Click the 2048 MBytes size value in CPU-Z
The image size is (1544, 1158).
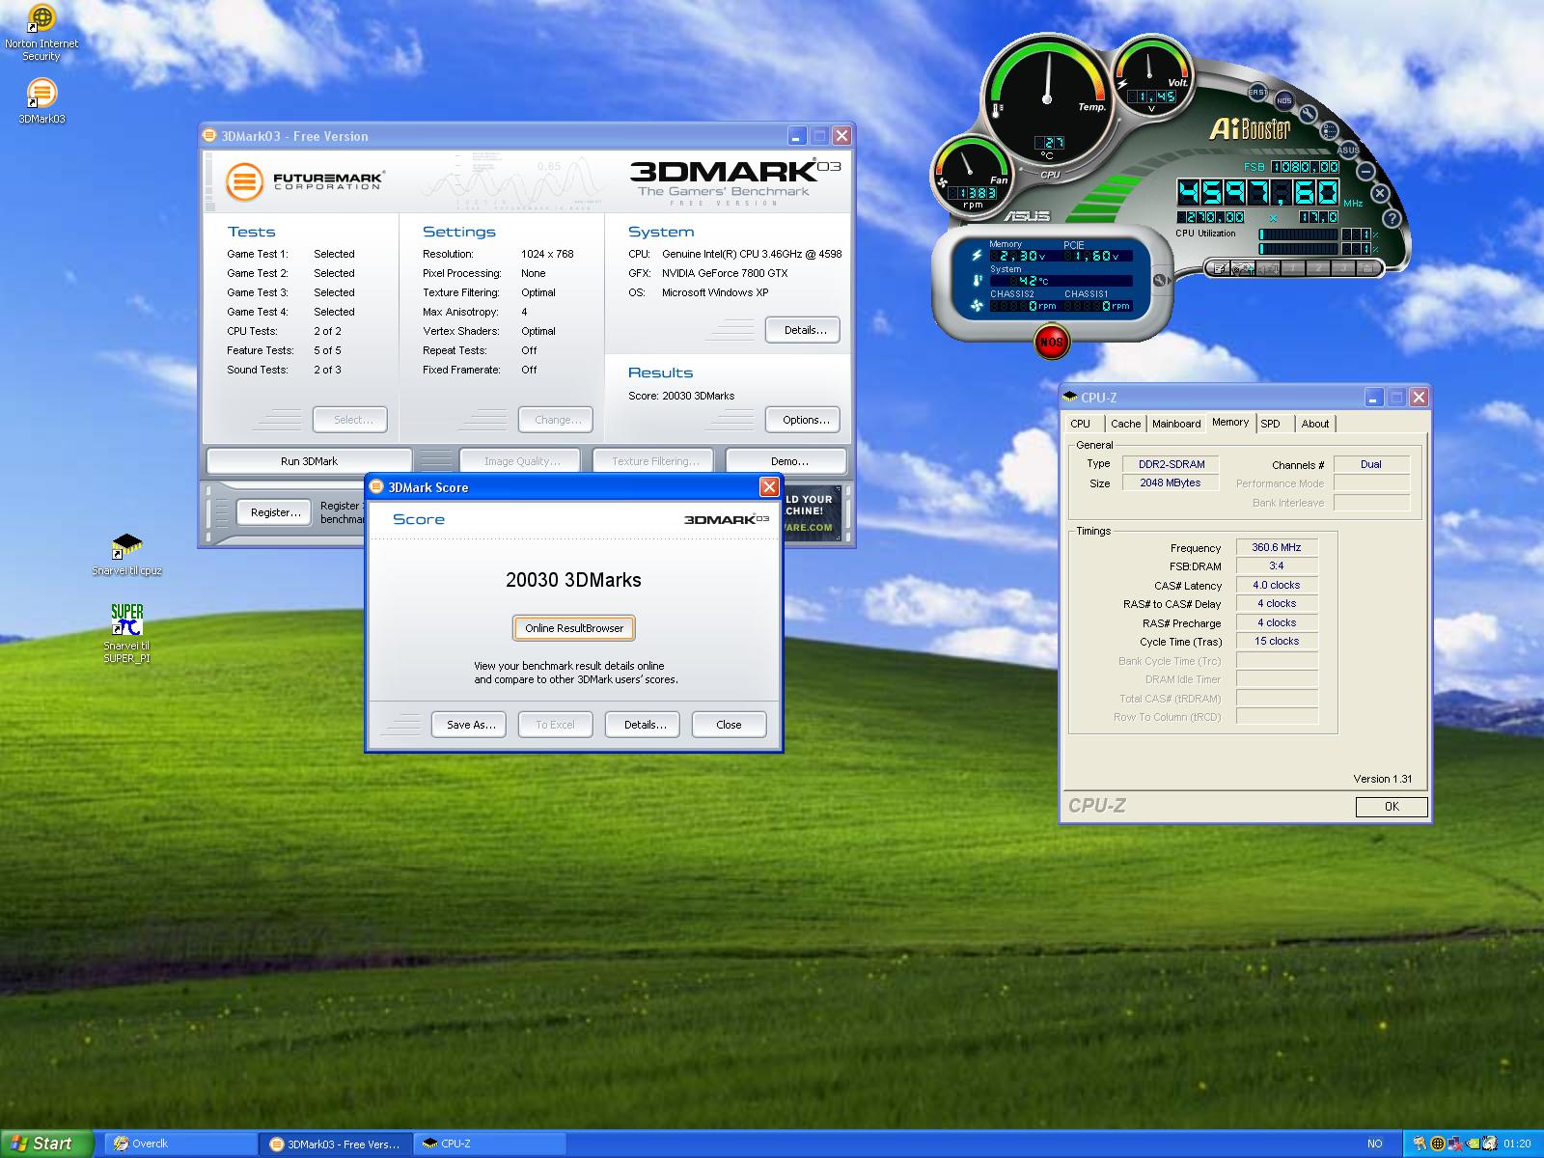1171,483
